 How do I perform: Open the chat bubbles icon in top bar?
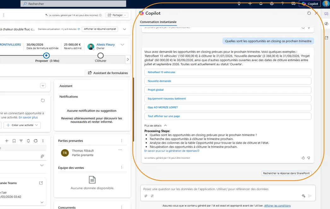[x=293, y=3]
